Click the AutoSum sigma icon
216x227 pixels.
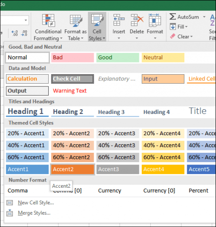point(173,17)
